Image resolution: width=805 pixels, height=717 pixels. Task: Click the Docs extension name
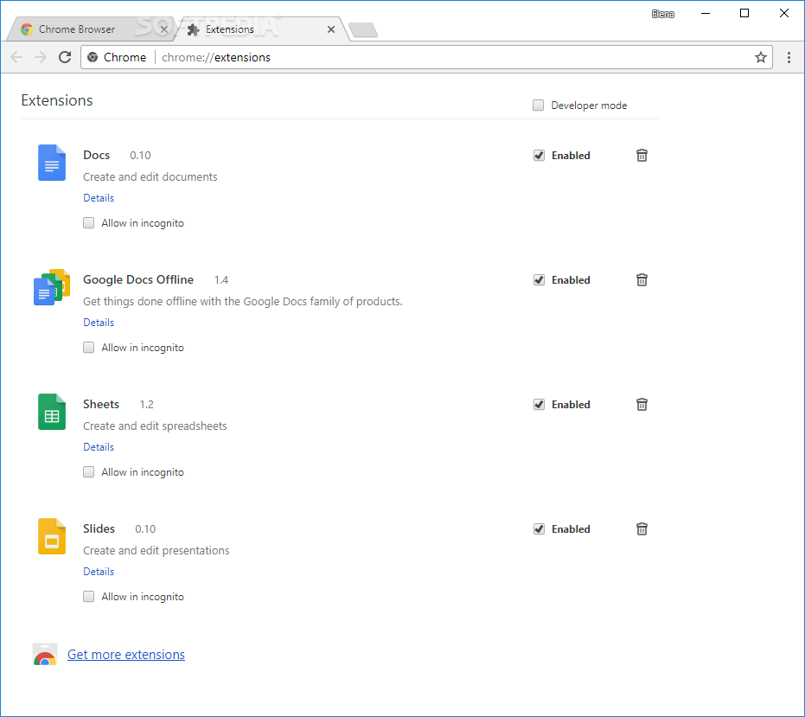97,155
